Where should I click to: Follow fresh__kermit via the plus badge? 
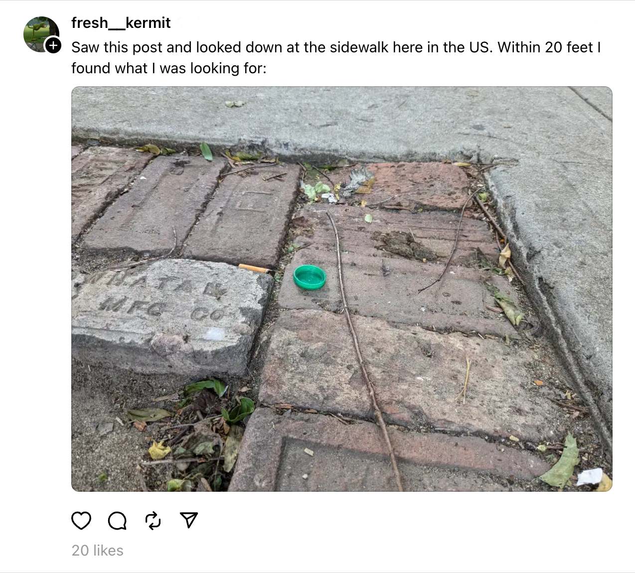(x=53, y=45)
